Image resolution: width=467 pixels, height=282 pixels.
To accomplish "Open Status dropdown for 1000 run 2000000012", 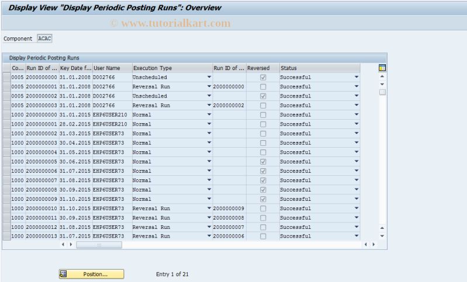I will click(357, 227).
